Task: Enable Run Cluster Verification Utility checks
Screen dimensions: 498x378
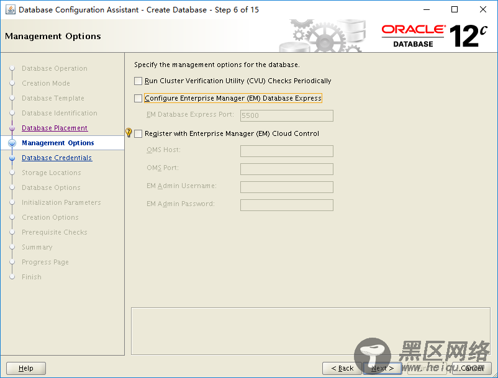Action: click(x=138, y=81)
